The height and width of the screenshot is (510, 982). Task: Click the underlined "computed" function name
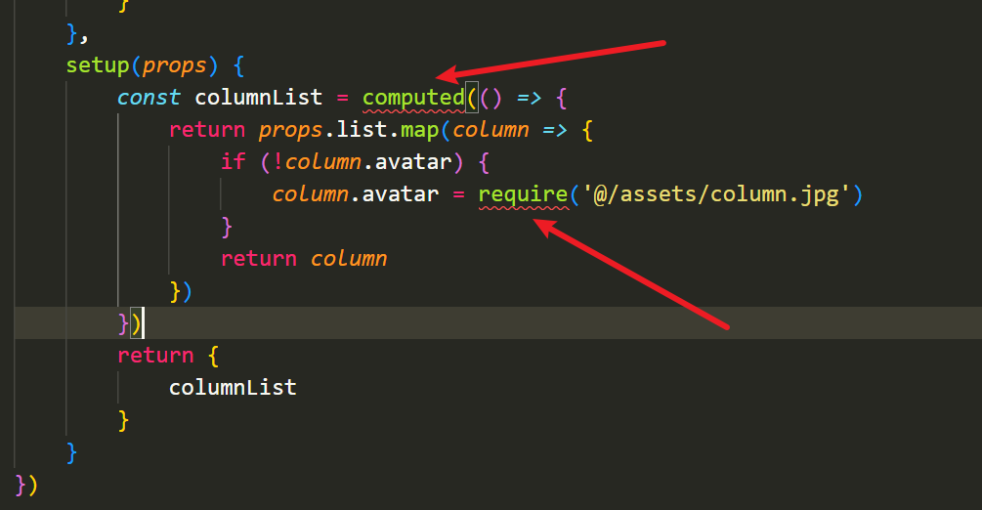(413, 98)
